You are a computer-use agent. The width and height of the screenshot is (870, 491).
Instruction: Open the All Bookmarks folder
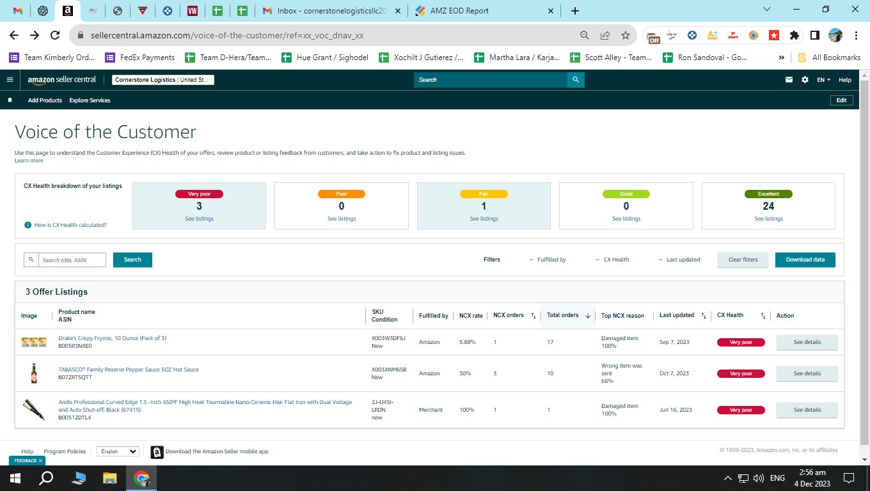(x=829, y=58)
